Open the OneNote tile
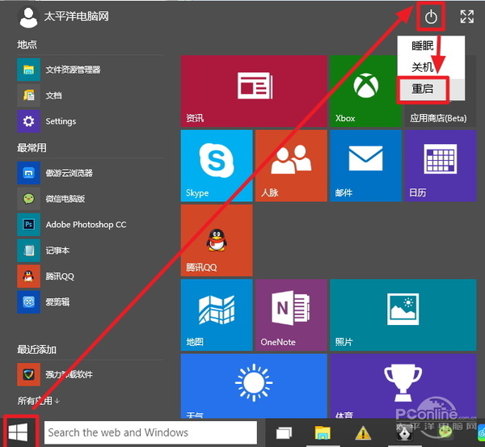Image resolution: width=485 pixels, height=447 pixels. coord(291,314)
